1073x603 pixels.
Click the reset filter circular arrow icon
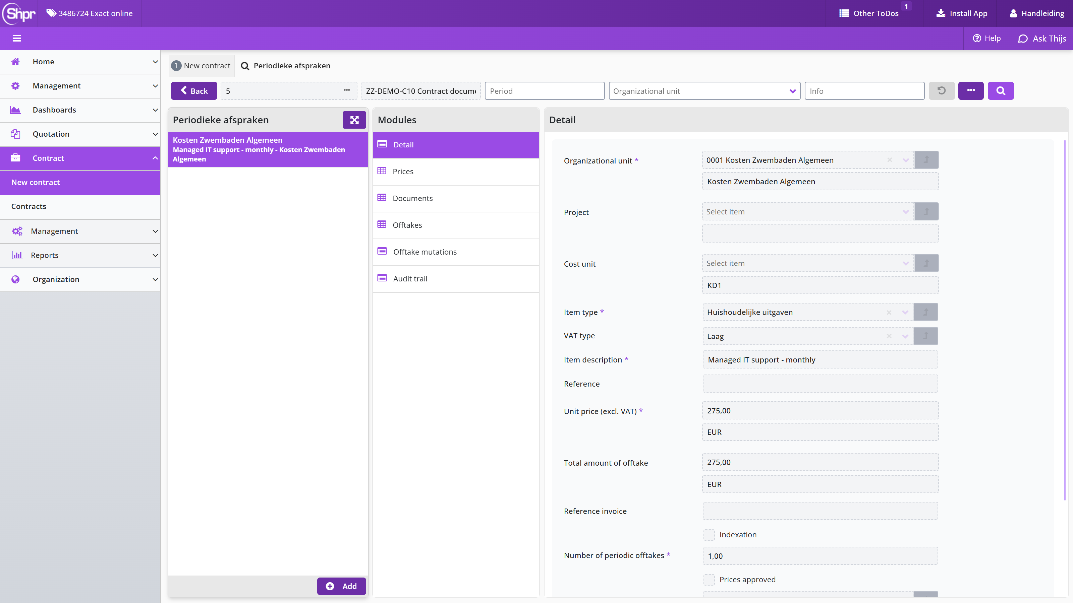[x=941, y=91]
